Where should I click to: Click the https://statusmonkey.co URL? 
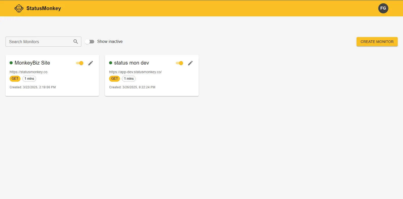29,72
